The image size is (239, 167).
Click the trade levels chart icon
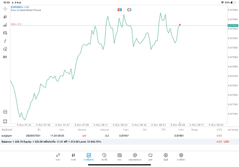pos(5,25)
